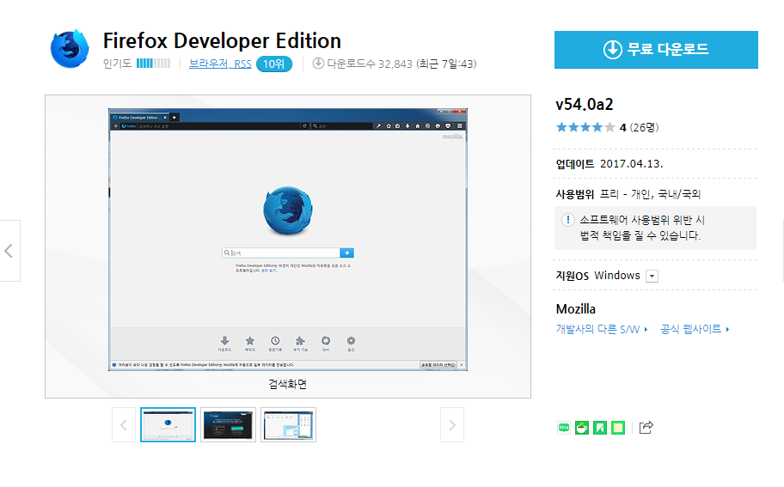Visit the official website link
The width and height of the screenshot is (784, 487).
[x=695, y=329]
